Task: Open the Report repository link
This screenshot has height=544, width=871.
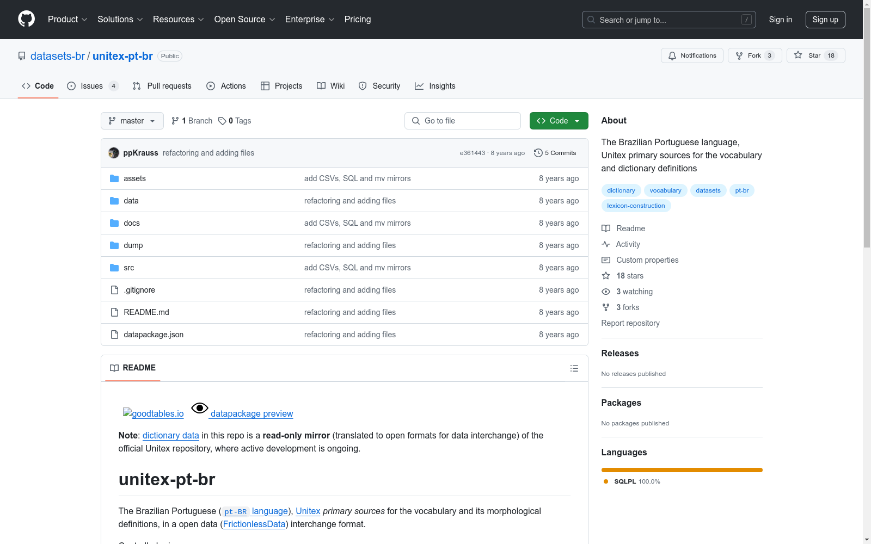Action: click(630, 323)
